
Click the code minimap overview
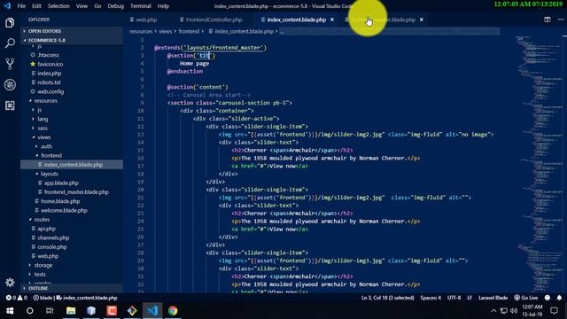538,163
